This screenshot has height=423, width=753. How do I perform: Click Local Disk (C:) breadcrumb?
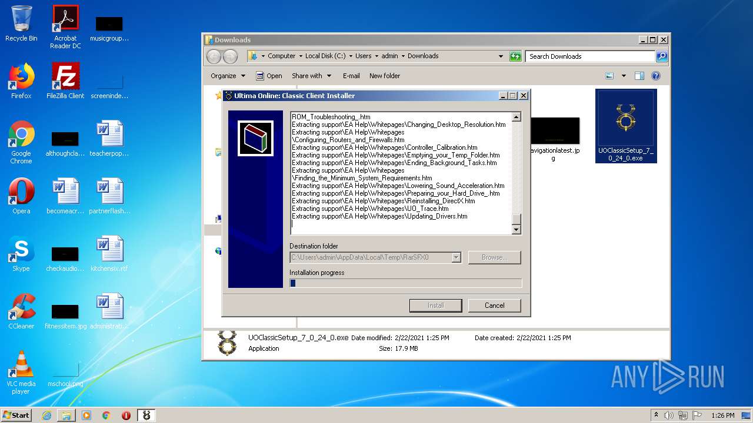coord(325,56)
